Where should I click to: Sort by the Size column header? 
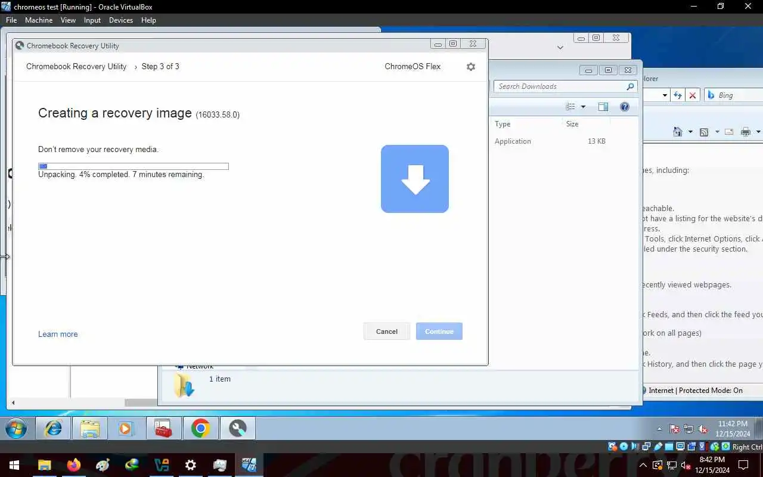(572, 124)
